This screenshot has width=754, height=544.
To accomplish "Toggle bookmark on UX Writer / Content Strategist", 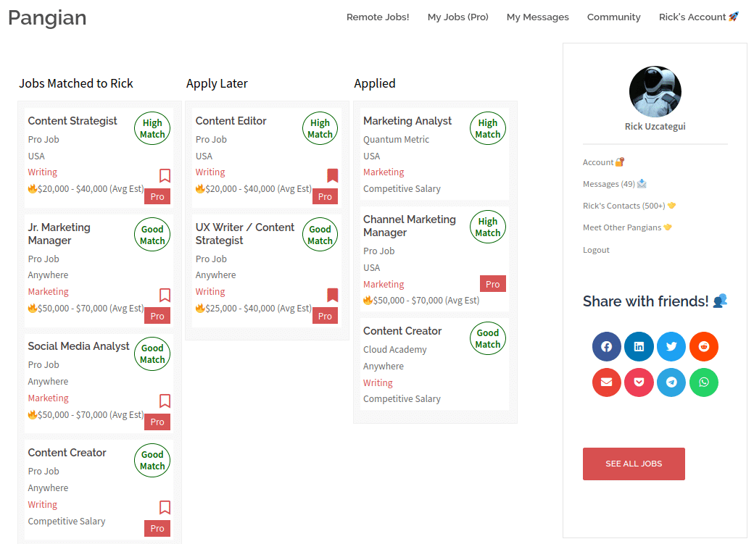I will [333, 295].
